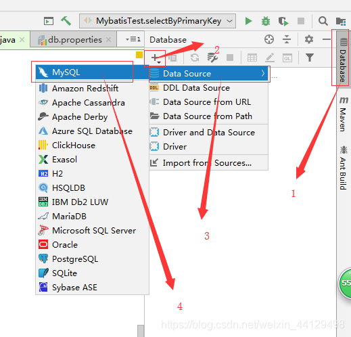Open the Ant Build side tab

(343, 168)
